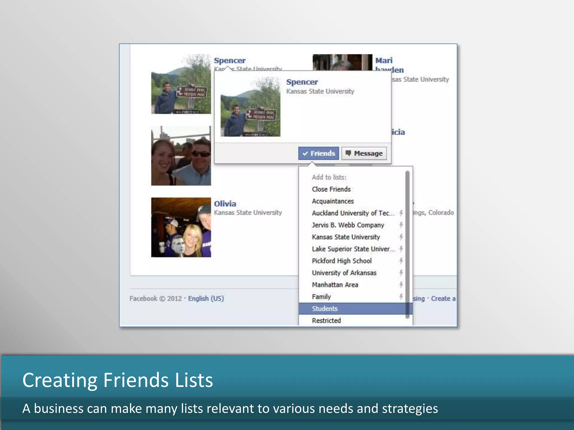
Task: Click Mari hayden's profile photo thumbnail
Action: click(342, 62)
